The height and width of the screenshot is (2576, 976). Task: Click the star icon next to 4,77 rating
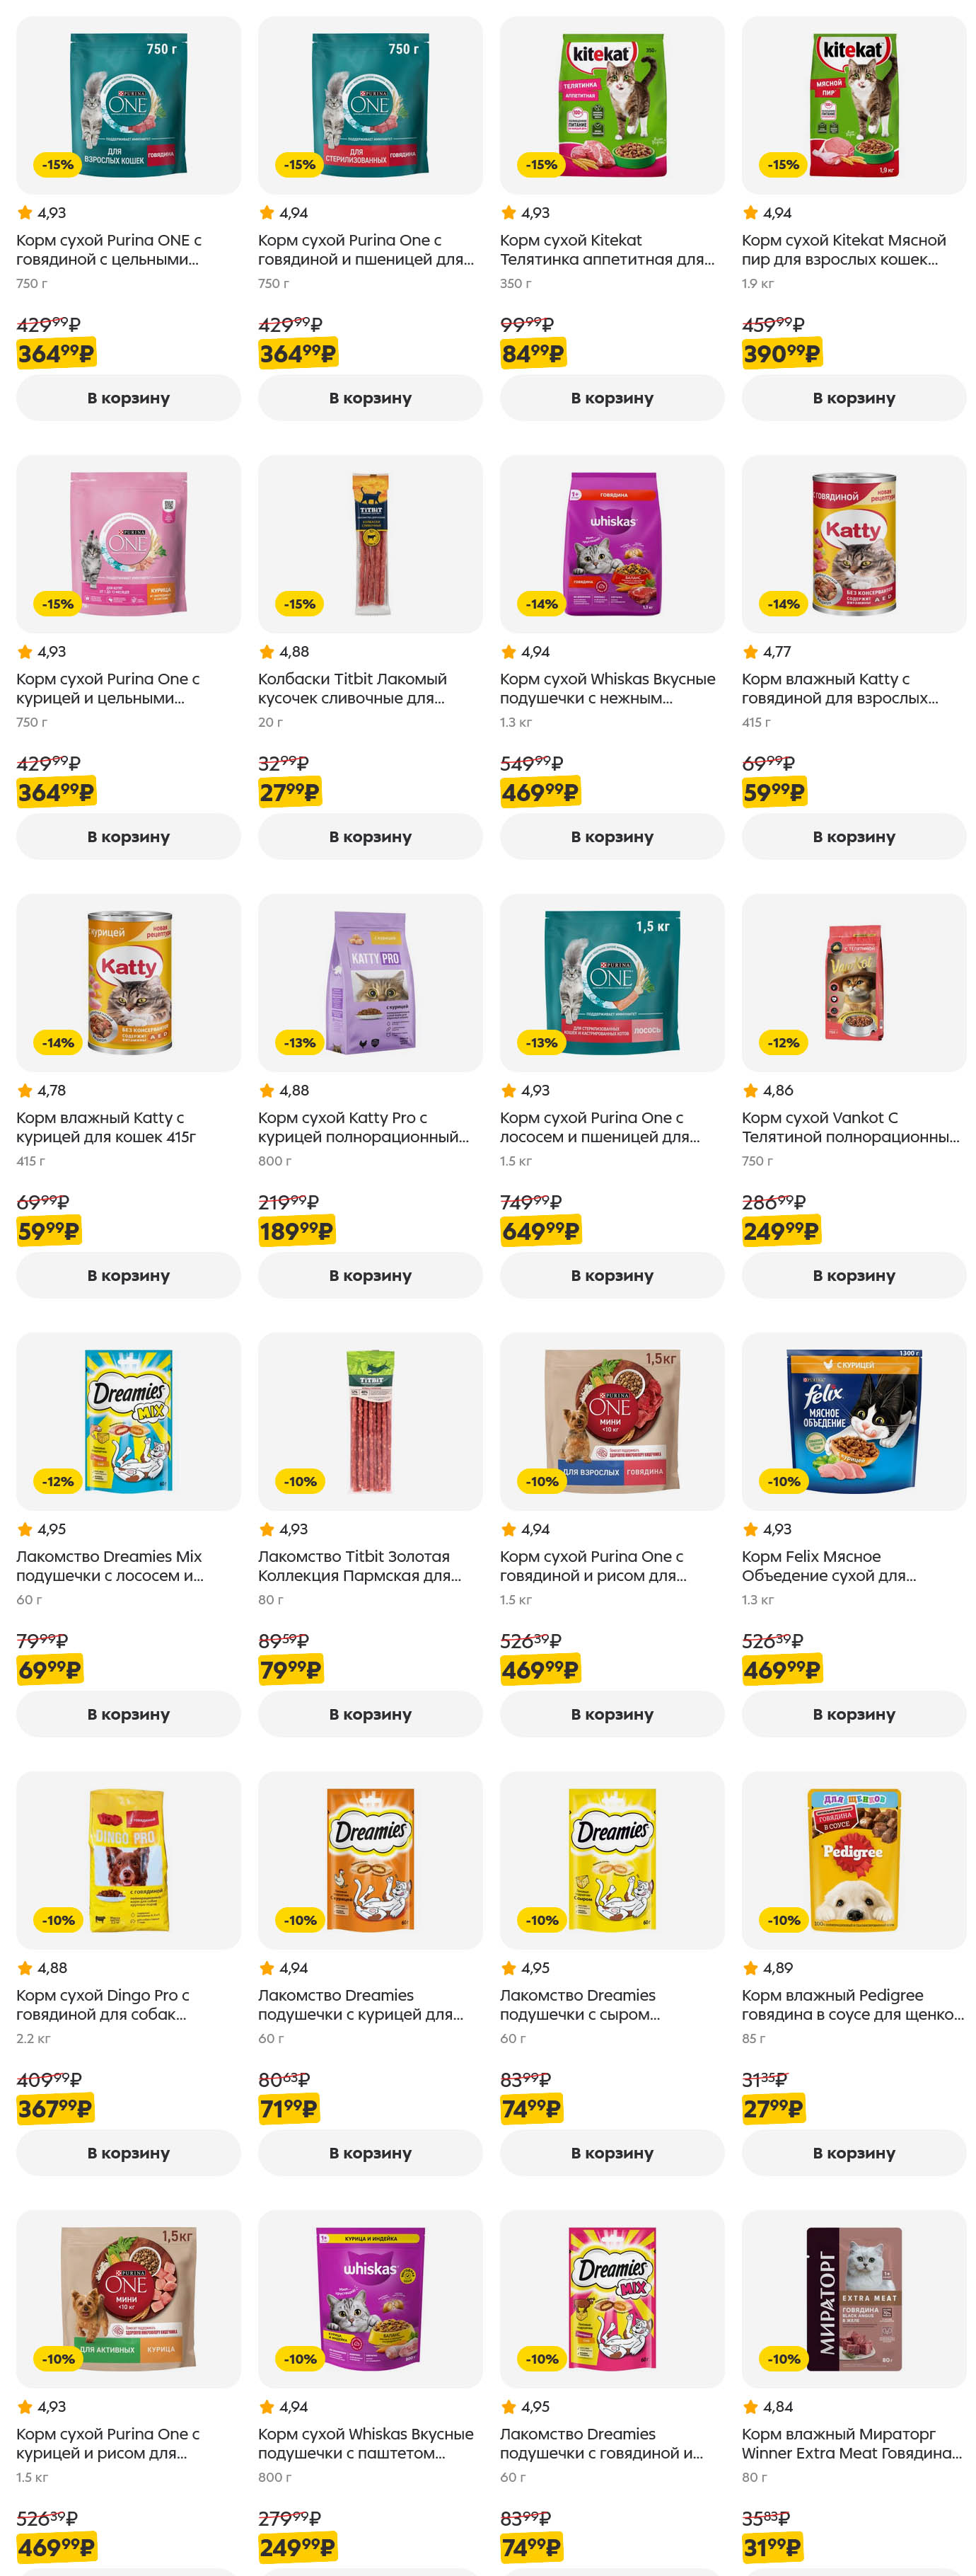750,652
